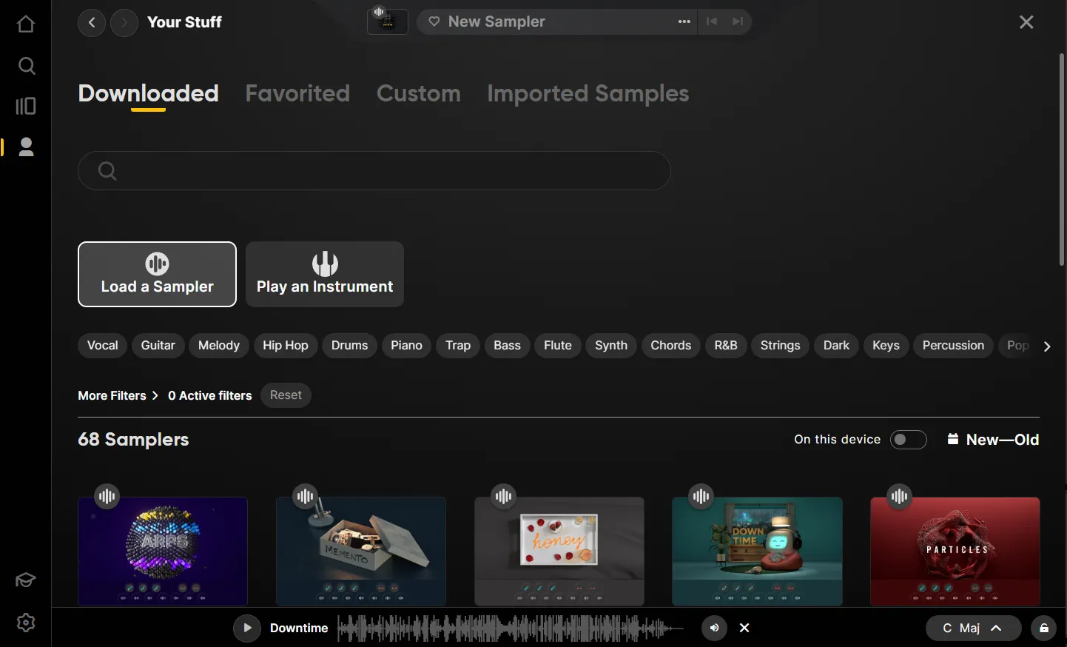Seek within the Downtime waveform
This screenshot has height=647, width=1067.
tap(511, 628)
